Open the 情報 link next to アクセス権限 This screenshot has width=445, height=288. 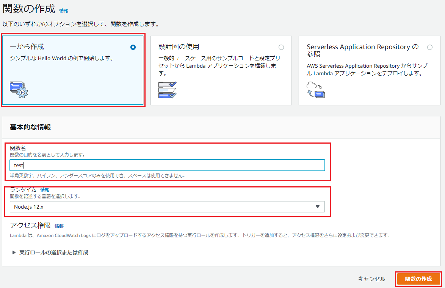[x=59, y=226]
